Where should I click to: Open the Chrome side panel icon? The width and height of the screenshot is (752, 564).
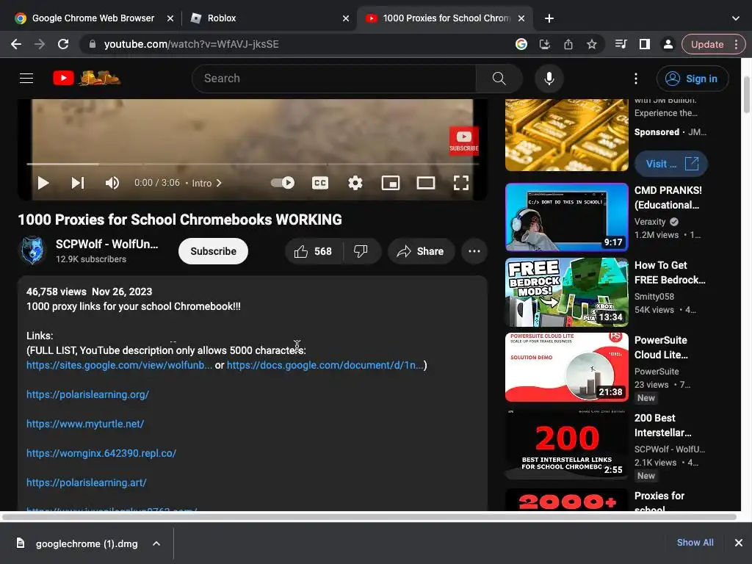(645, 44)
